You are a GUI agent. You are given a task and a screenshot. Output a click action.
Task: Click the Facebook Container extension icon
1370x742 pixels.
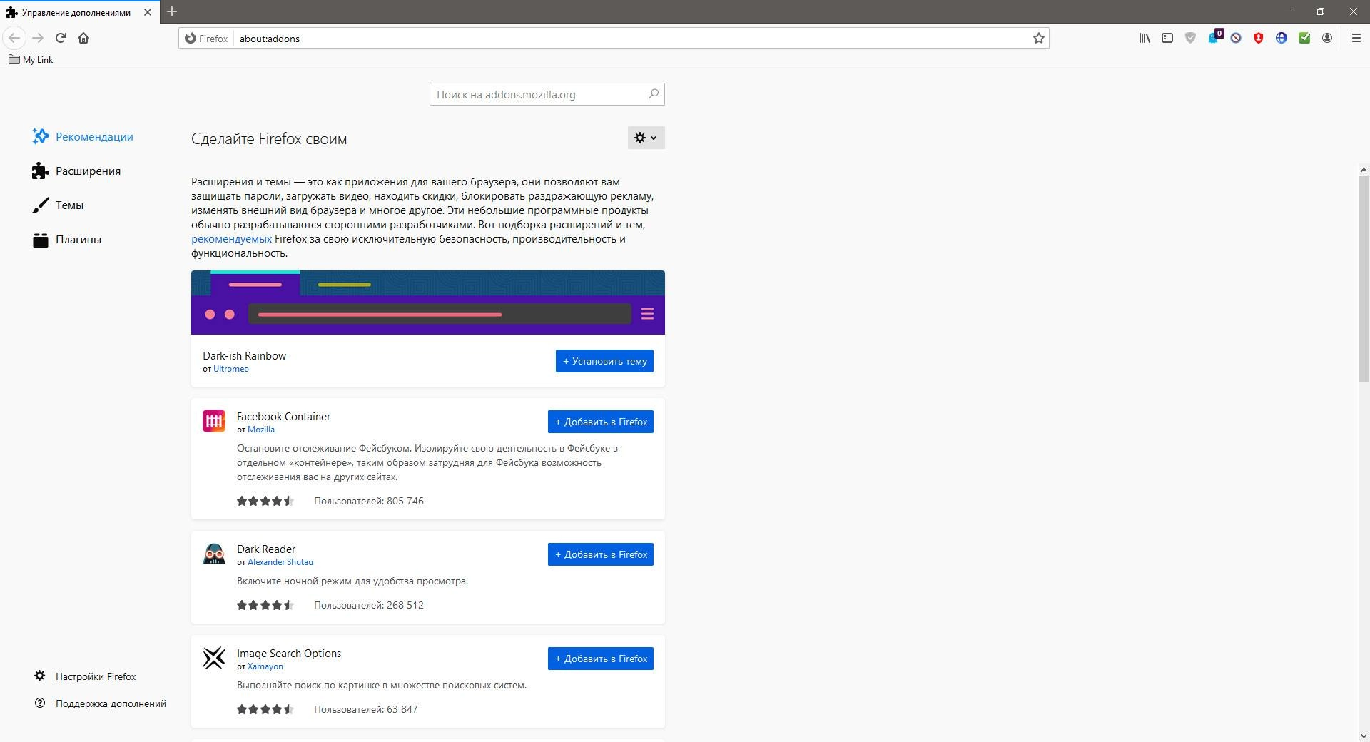[214, 421]
